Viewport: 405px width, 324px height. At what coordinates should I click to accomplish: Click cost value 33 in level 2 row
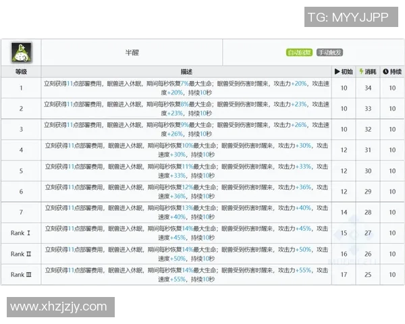tap(368, 109)
